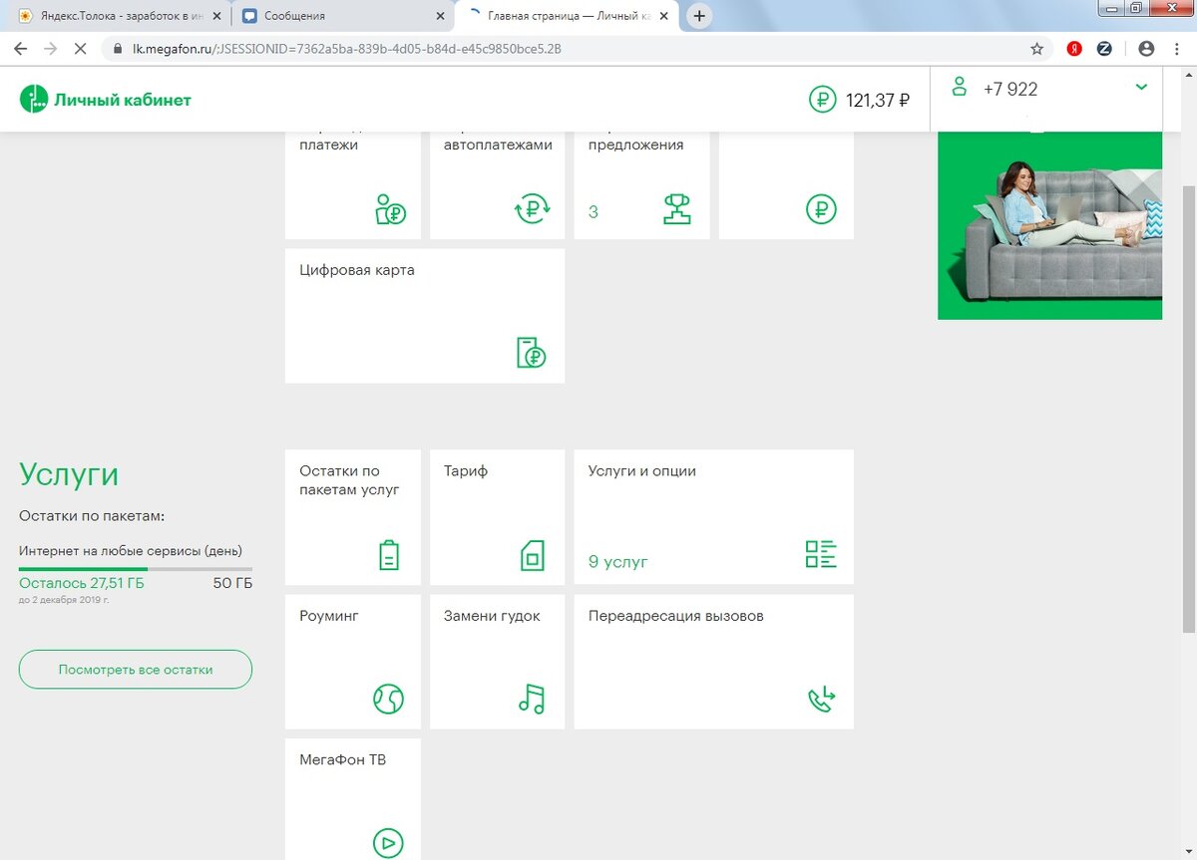Open the red Yandex extension icon
Viewport: 1197px width, 860px height.
1074,48
